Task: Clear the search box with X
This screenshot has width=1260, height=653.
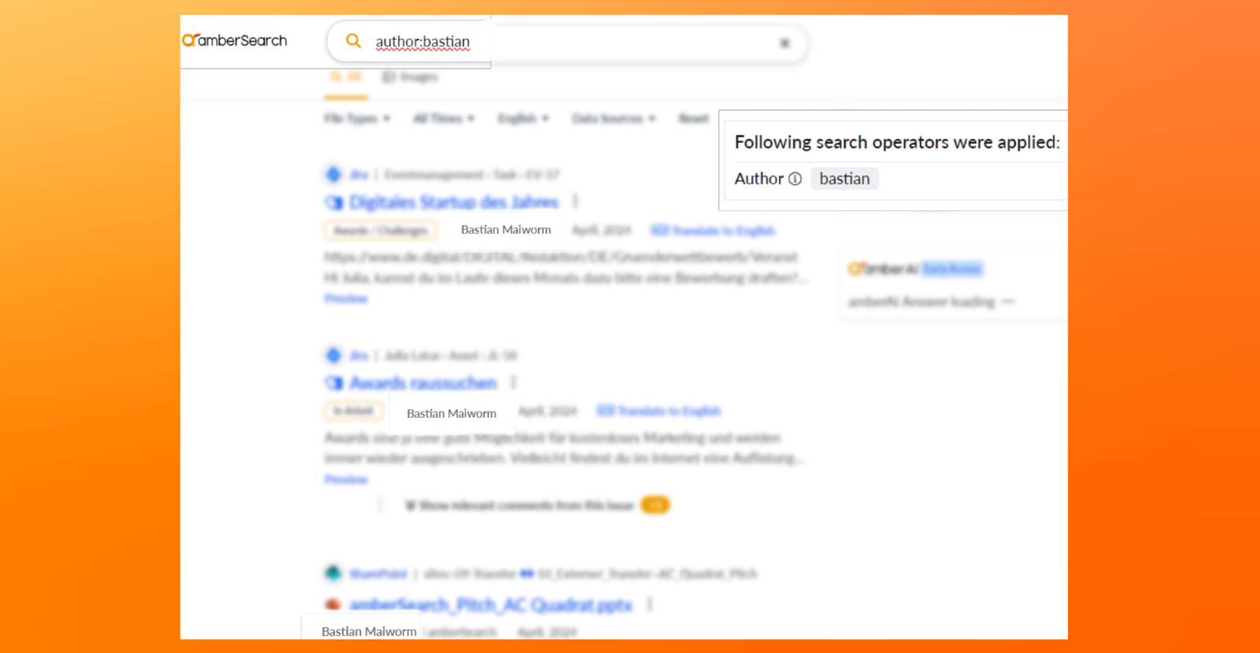Action: click(x=784, y=43)
